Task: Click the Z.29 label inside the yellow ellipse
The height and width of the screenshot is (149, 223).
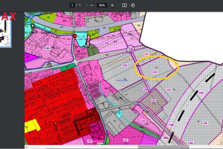Action: [154, 72]
